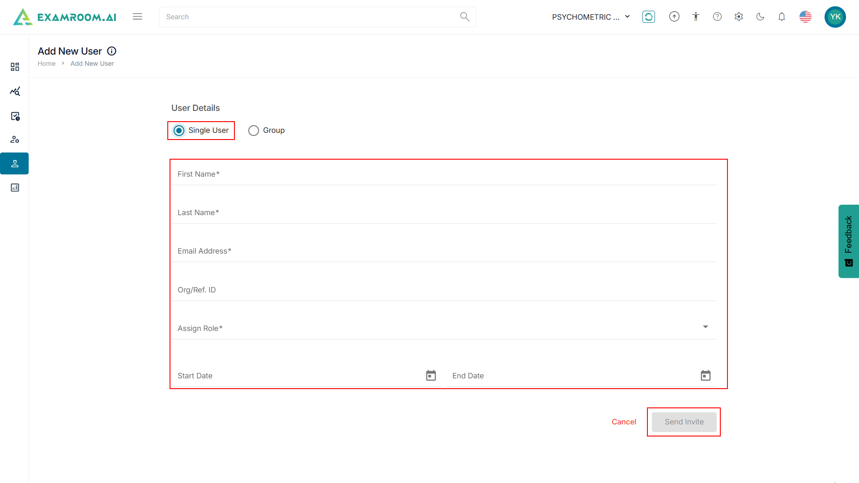Click the user settings icon in sidebar
This screenshot has height=483, width=859.
15,140
